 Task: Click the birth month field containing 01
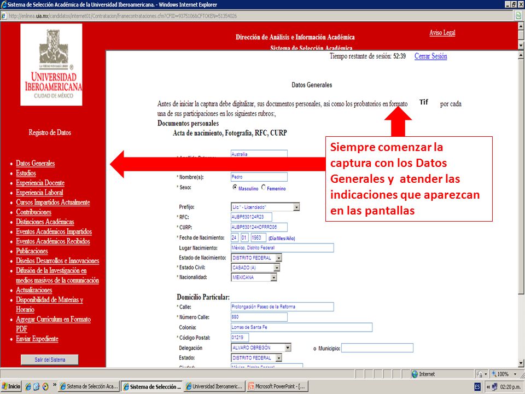click(244, 237)
